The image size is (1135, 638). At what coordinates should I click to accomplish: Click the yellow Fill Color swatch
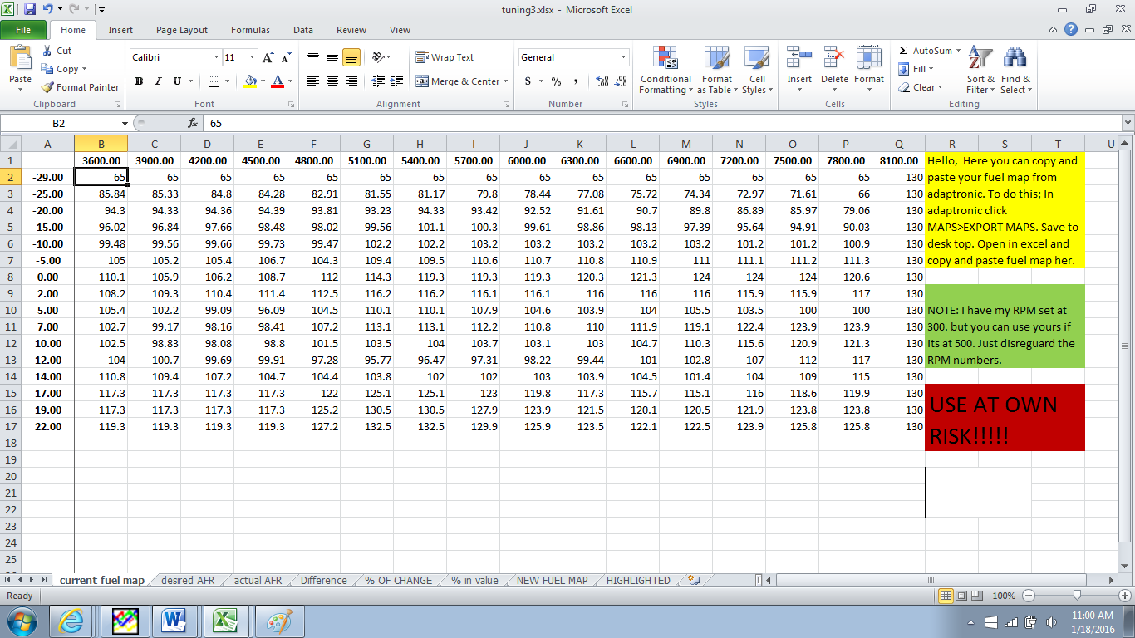pyautogui.click(x=250, y=81)
